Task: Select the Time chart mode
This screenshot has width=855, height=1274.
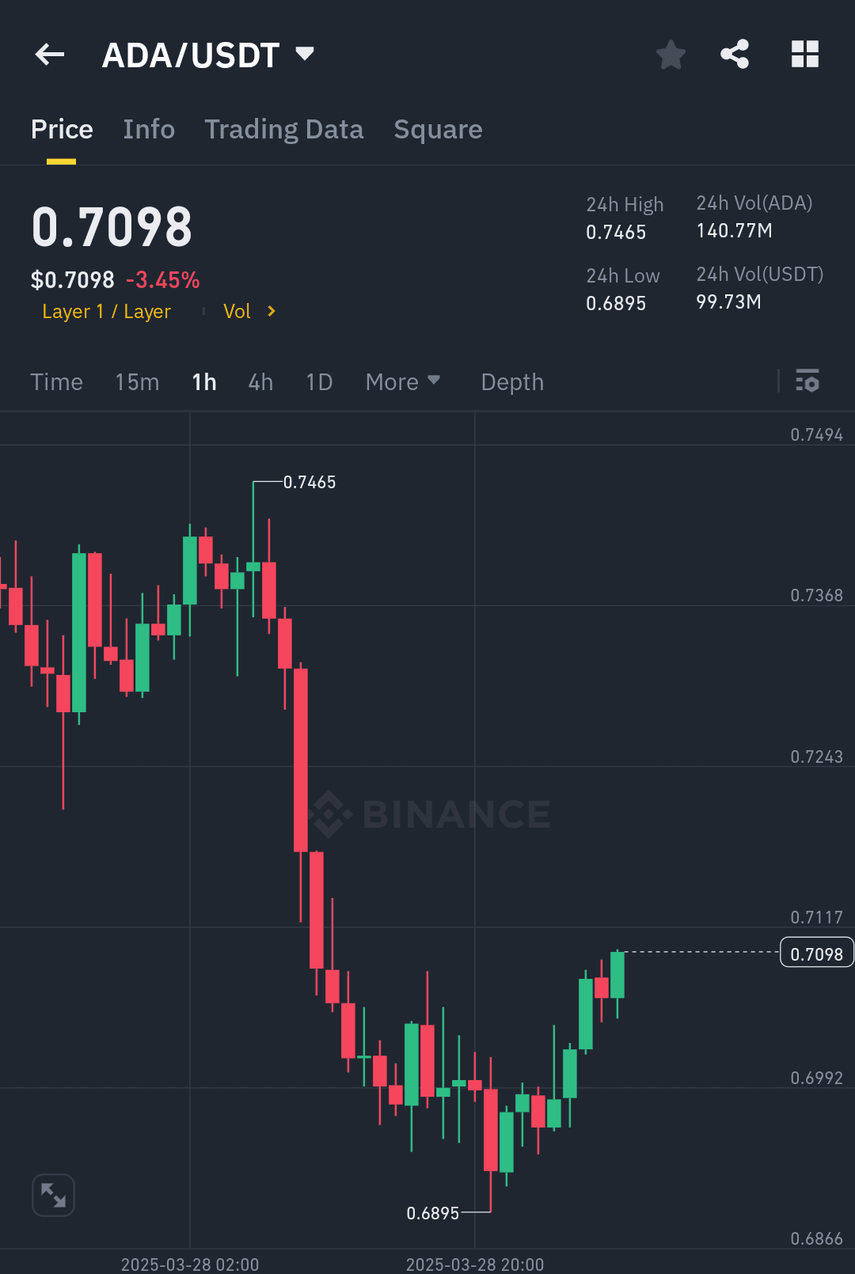Action: (x=56, y=381)
